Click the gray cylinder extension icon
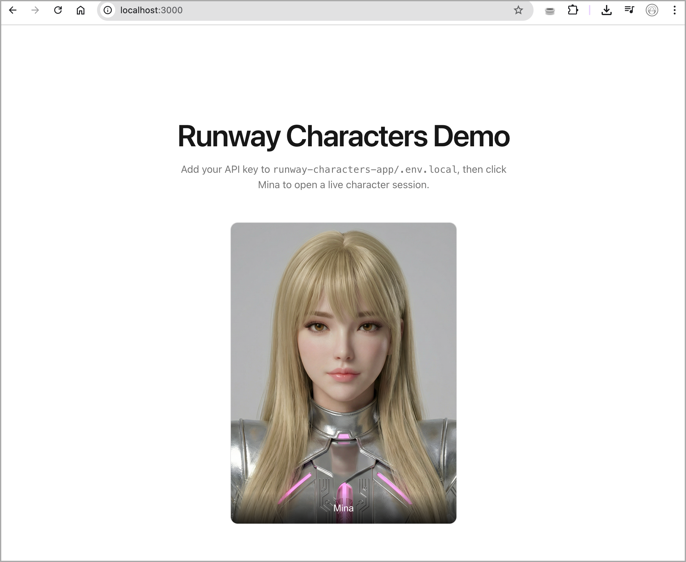686x562 pixels. tap(550, 11)
